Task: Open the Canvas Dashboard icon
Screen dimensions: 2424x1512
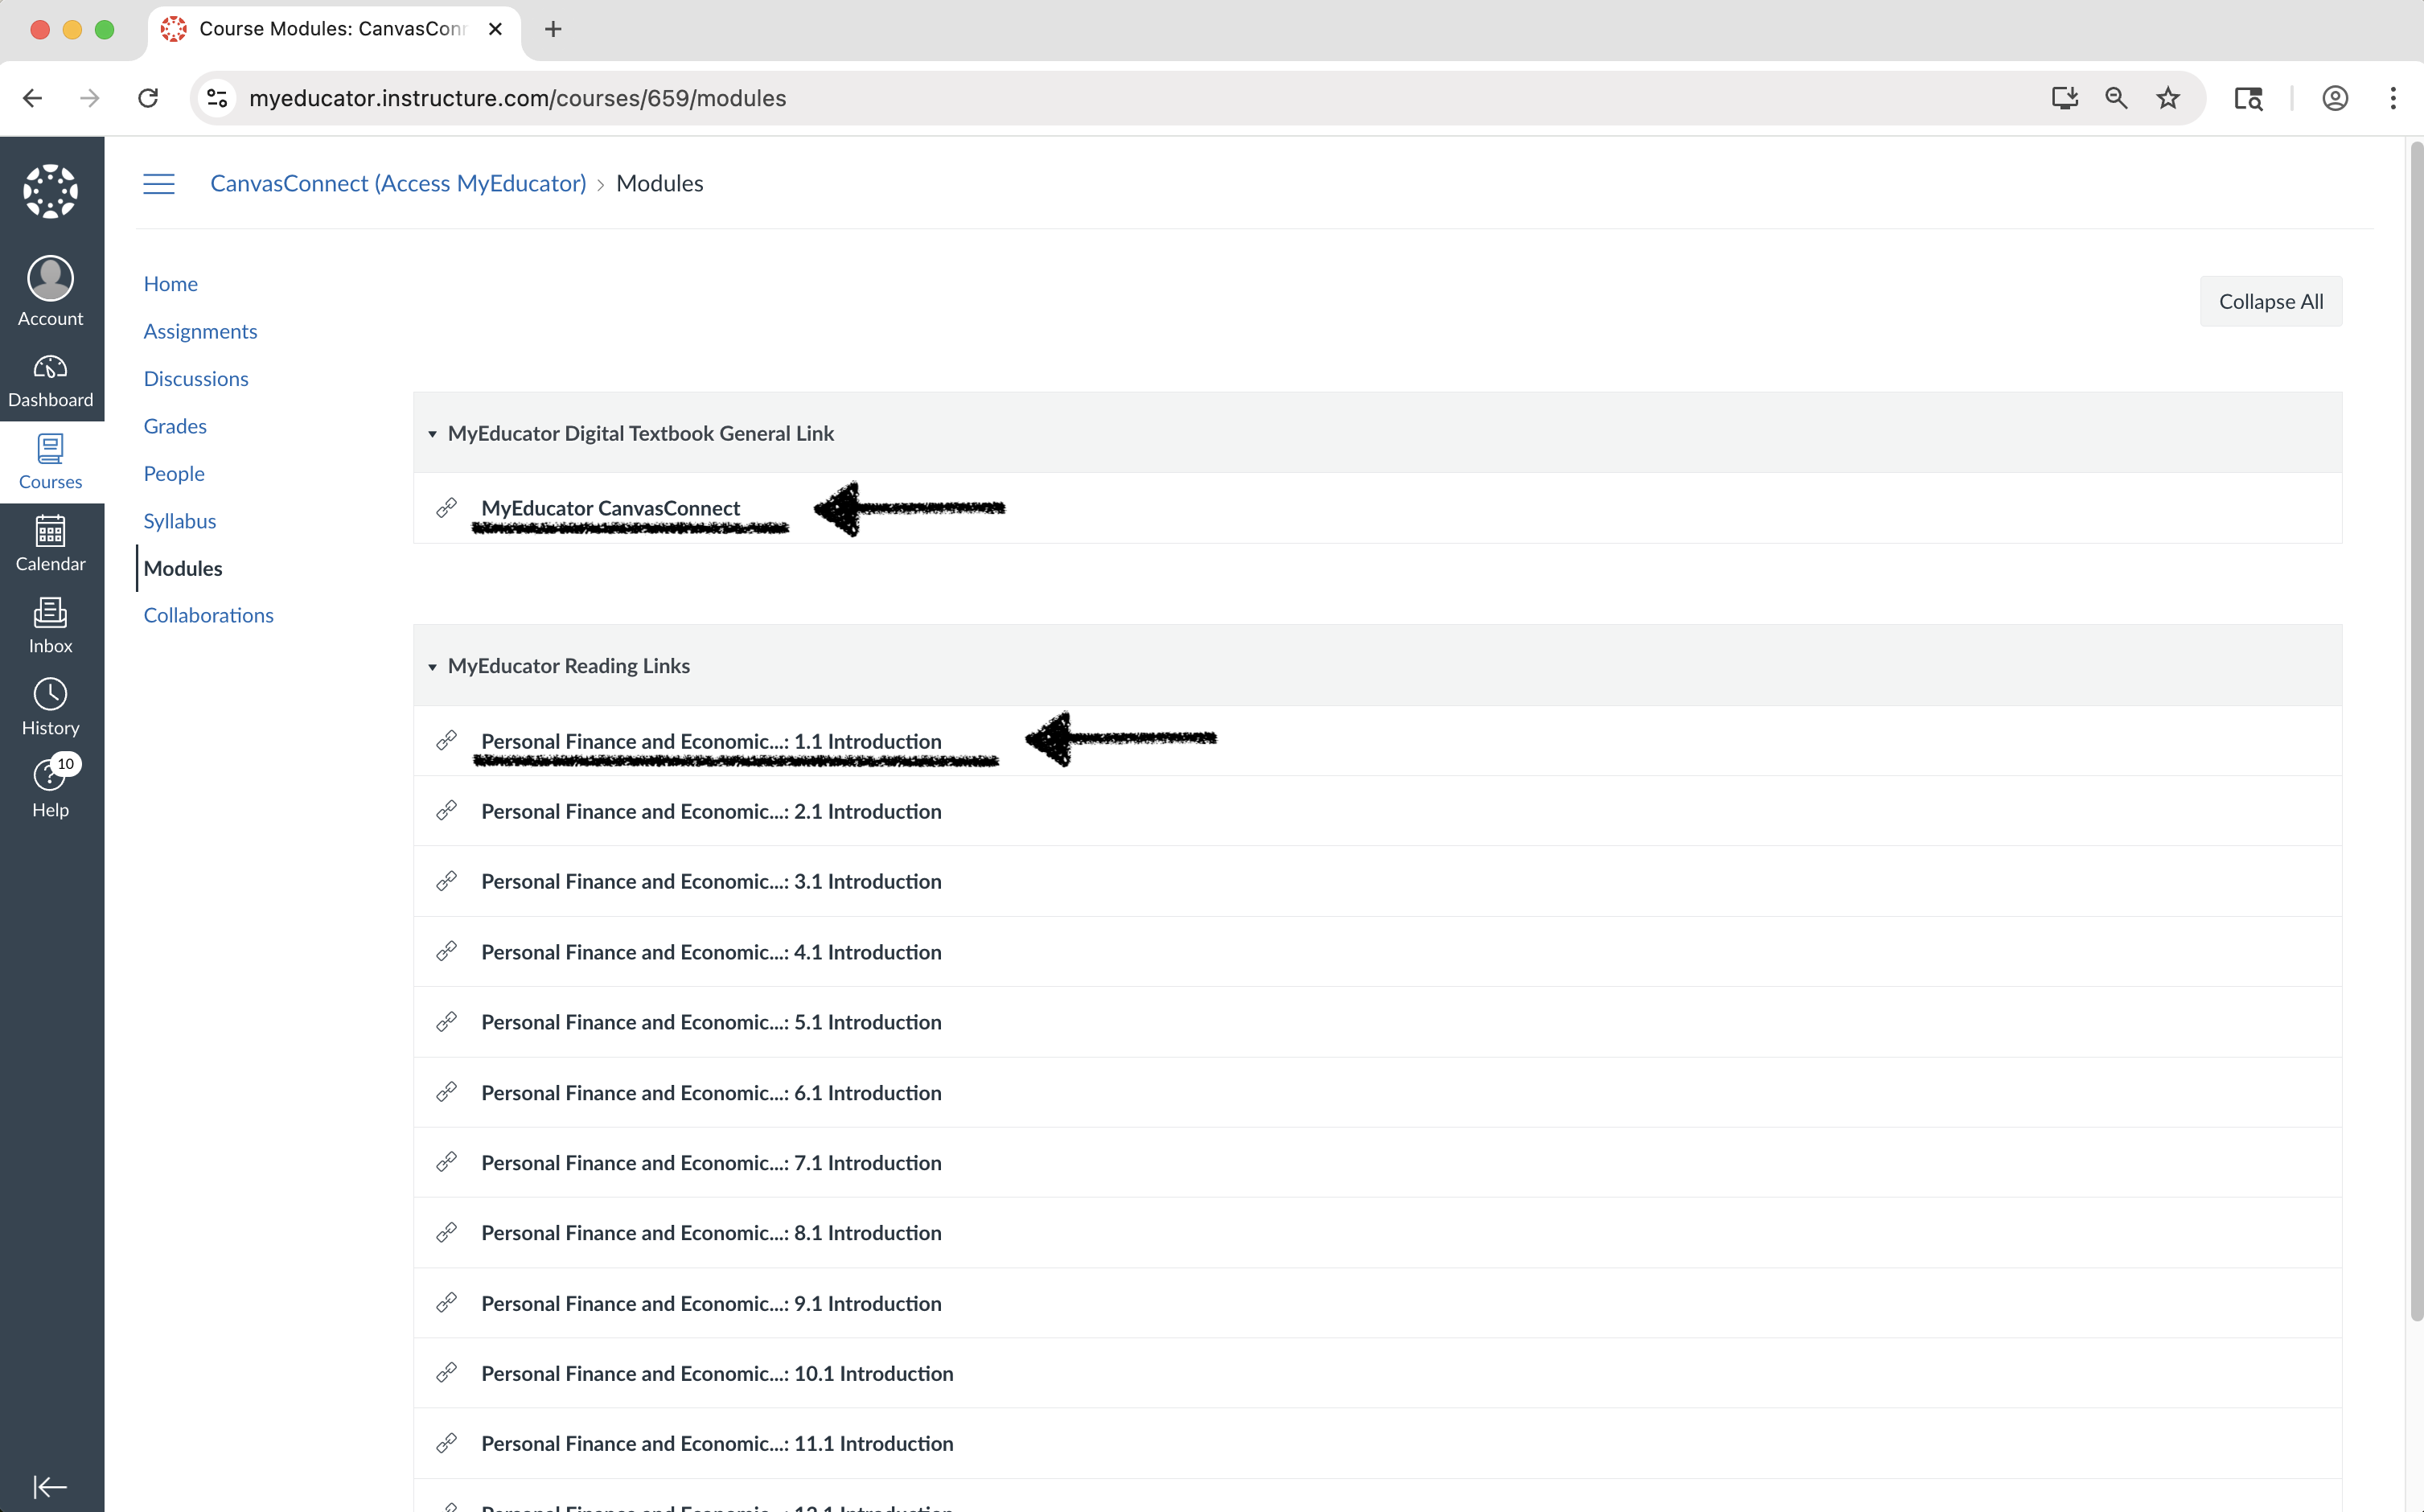Action: coord(50,380)
